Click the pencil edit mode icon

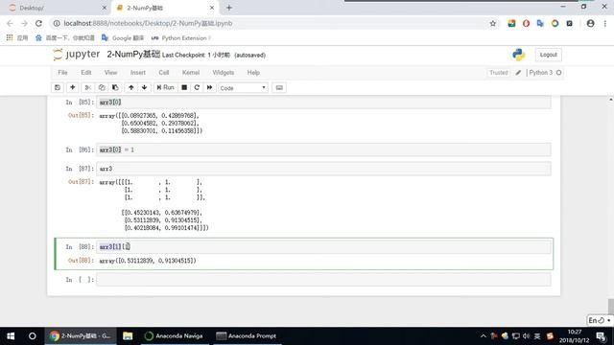click(518, 73)
